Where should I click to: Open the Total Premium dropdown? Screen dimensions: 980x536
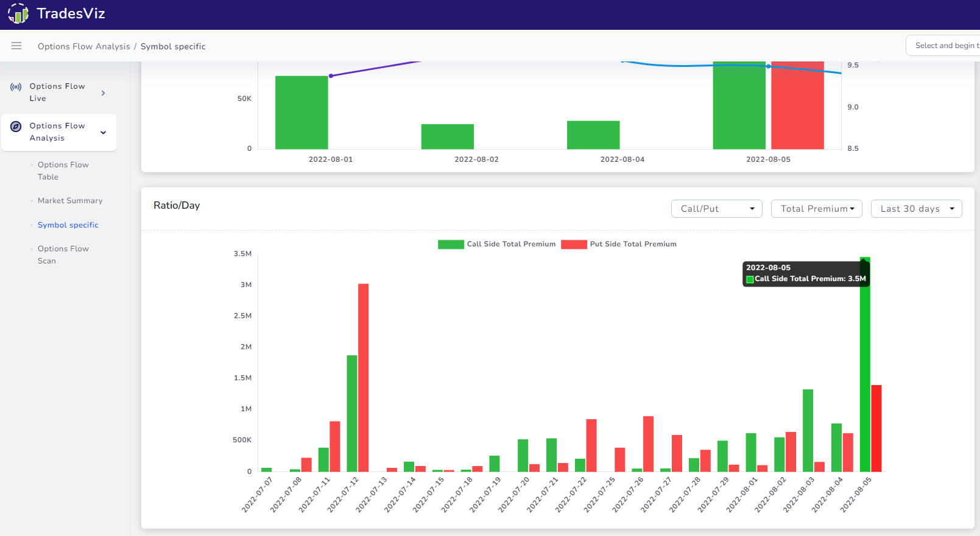click(x=817, y=209)
